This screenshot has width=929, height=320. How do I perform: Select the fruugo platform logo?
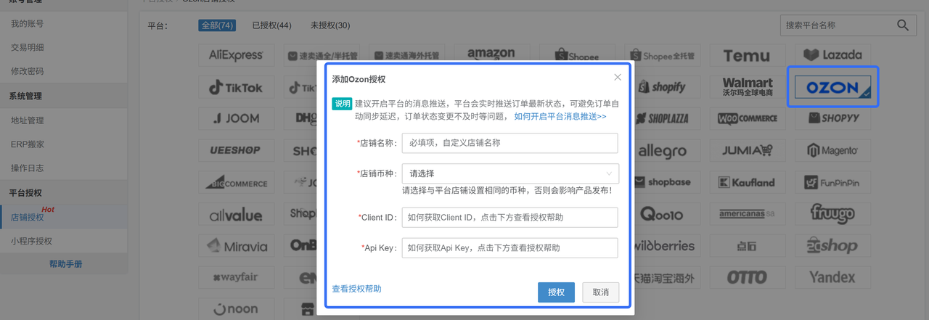pyautogui.click(x=832, y=215)
